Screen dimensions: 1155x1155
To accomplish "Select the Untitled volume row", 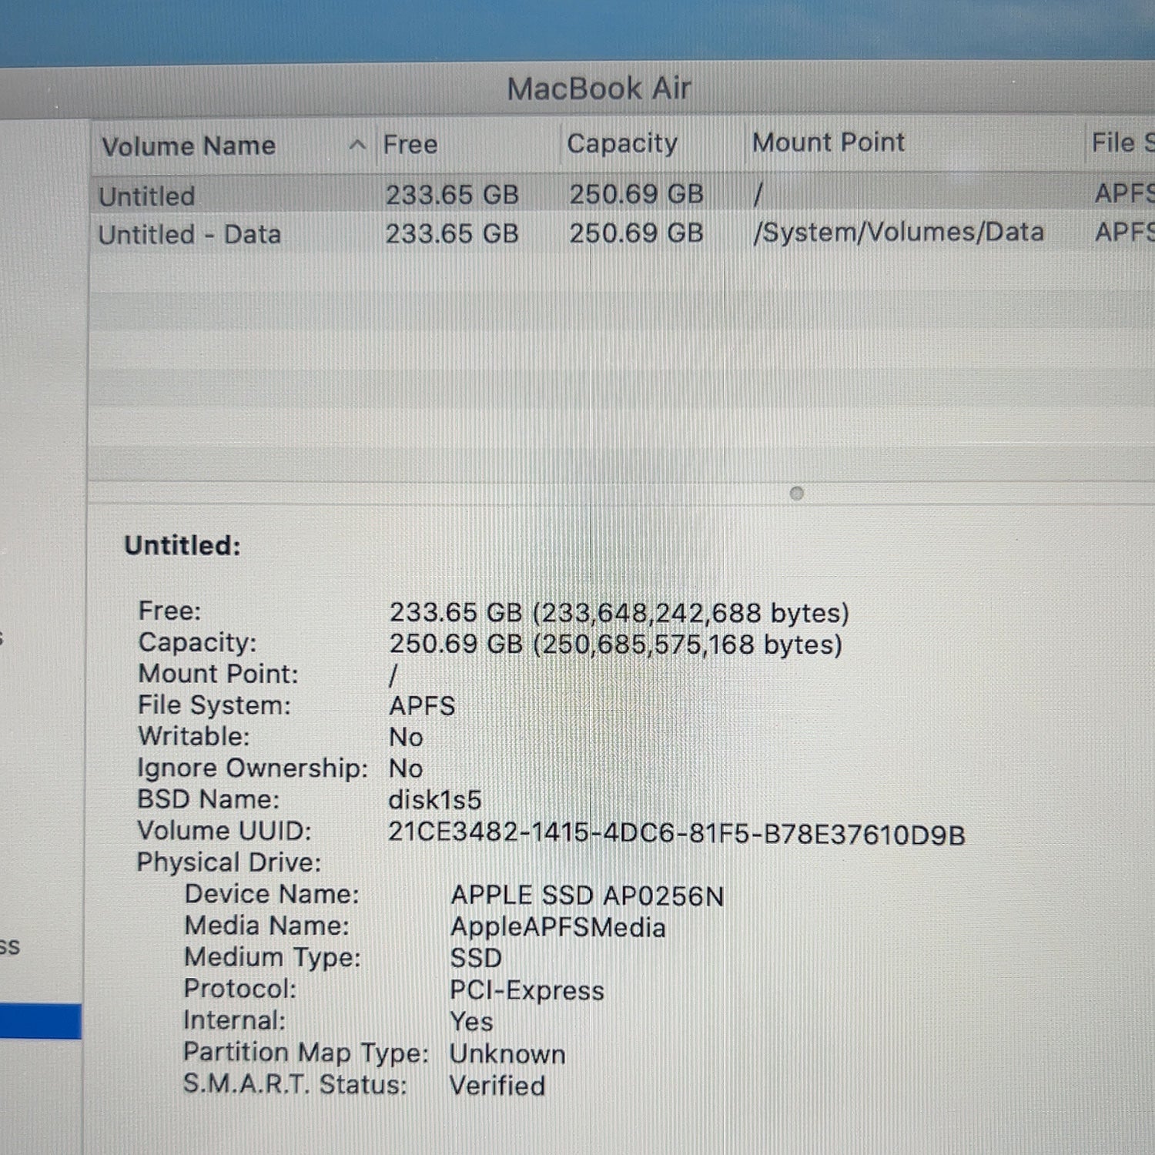I will click(x=622, y=194).
